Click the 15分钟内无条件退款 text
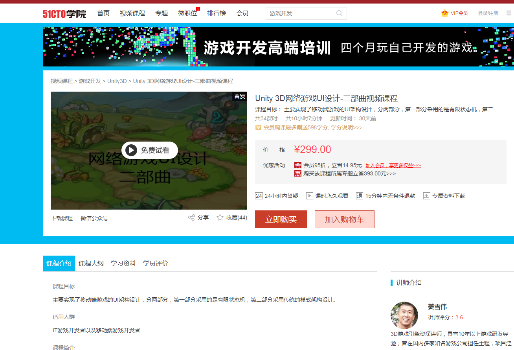Screen dimensions: 514x350 pyautogui.click(x=390, y=196)
